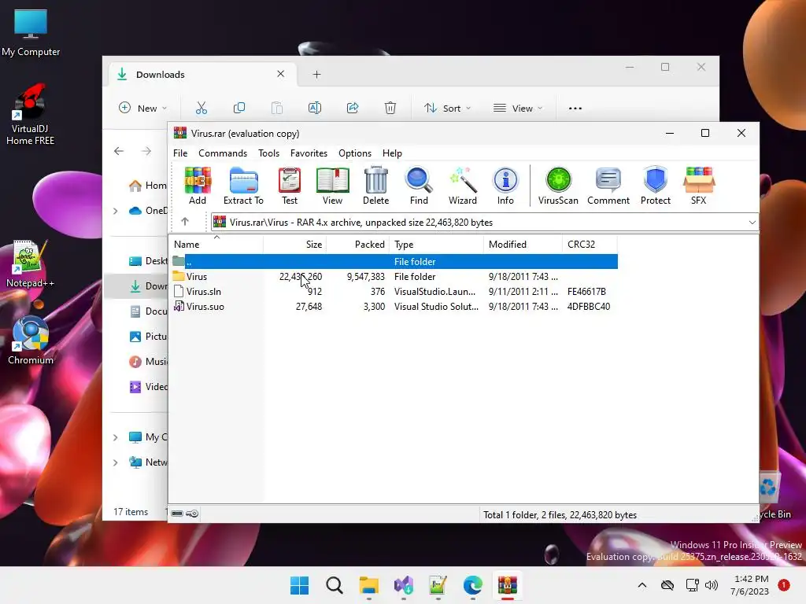Open the address bar dropdown in WinRAR
This screenshot has height=604, width=806.
point(752,223)
